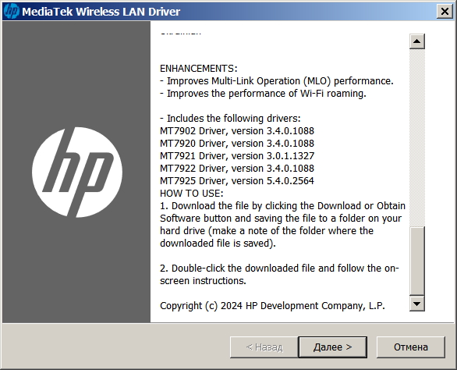Click step 2 about the downloaded file
The height and width of the screenshot is (370, 457).
(x=279, y=274)
